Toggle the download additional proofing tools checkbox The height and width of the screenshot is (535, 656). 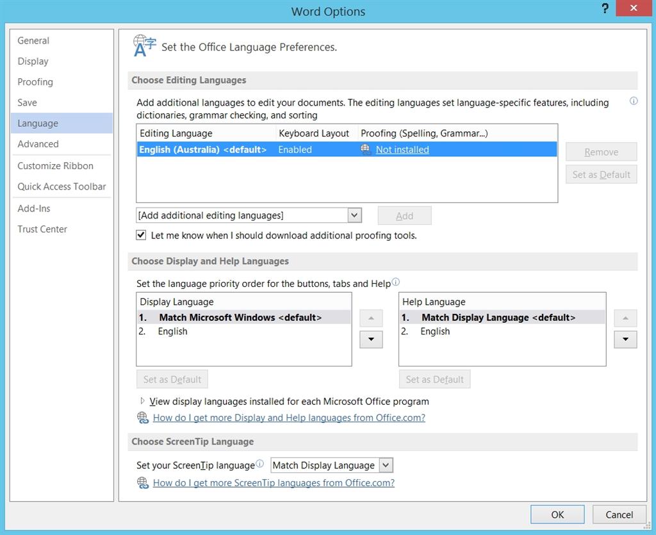coord(141,235)
